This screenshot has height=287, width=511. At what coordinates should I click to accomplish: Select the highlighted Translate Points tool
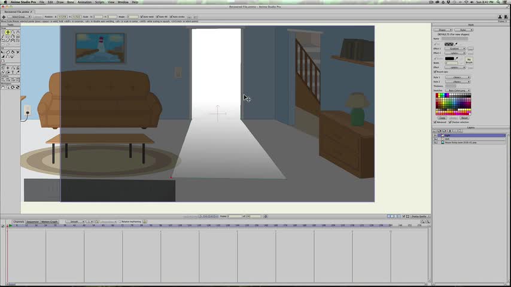point(8,32)
